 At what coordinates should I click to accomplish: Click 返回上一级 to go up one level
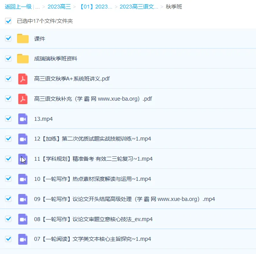(x=18, y=7)
